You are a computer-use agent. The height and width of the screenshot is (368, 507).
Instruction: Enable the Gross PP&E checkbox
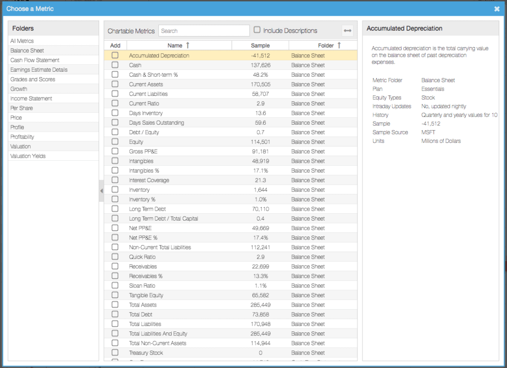coord(115,151)
